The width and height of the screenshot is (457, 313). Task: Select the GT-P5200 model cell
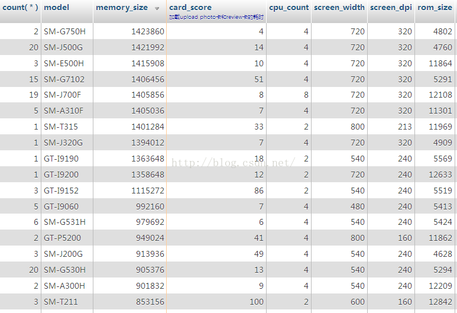[x=62, y=238]
